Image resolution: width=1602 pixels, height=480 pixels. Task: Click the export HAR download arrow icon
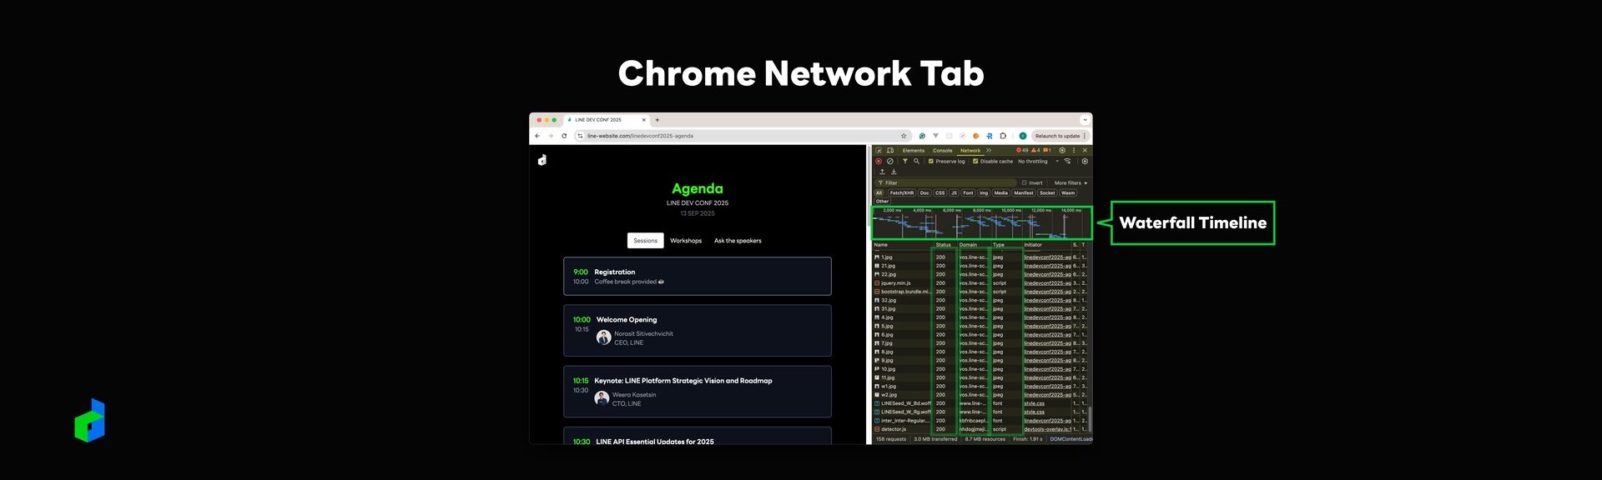pos(894,172)
